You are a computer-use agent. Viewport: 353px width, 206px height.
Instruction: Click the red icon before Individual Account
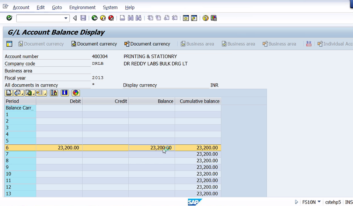click(309, 44)
